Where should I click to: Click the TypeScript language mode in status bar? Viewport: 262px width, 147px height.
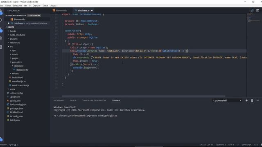tap(246, 145)
